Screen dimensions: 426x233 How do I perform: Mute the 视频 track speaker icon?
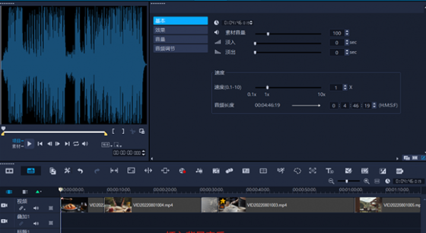tap(36, 208)
